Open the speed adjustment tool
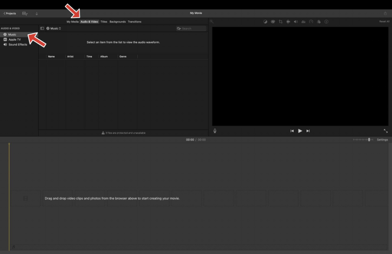 coord(311,22)
